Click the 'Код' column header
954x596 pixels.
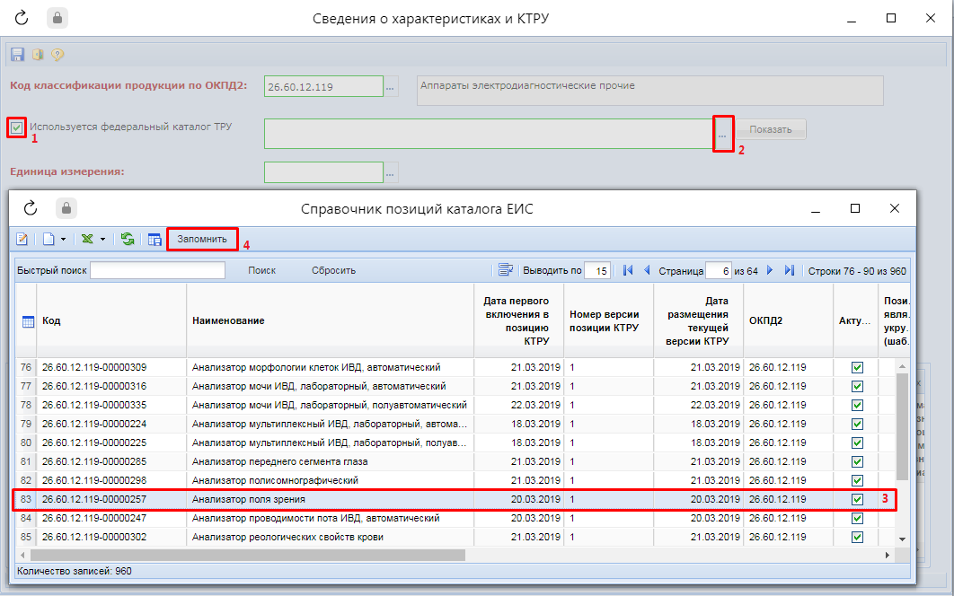51,320
